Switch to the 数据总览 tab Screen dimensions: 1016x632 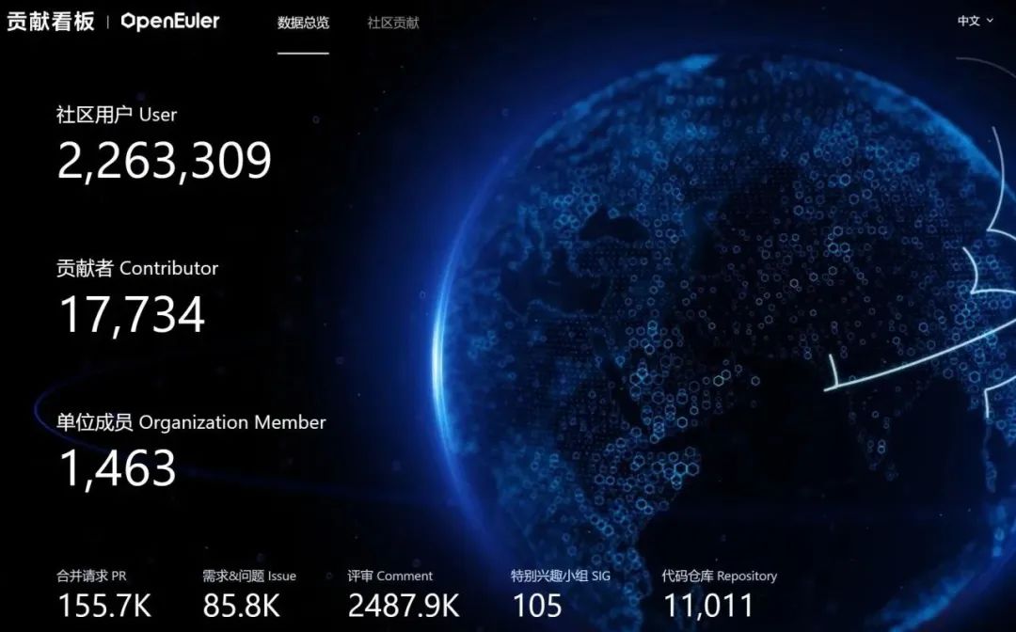pyautogui.click(x=303, y=23)
